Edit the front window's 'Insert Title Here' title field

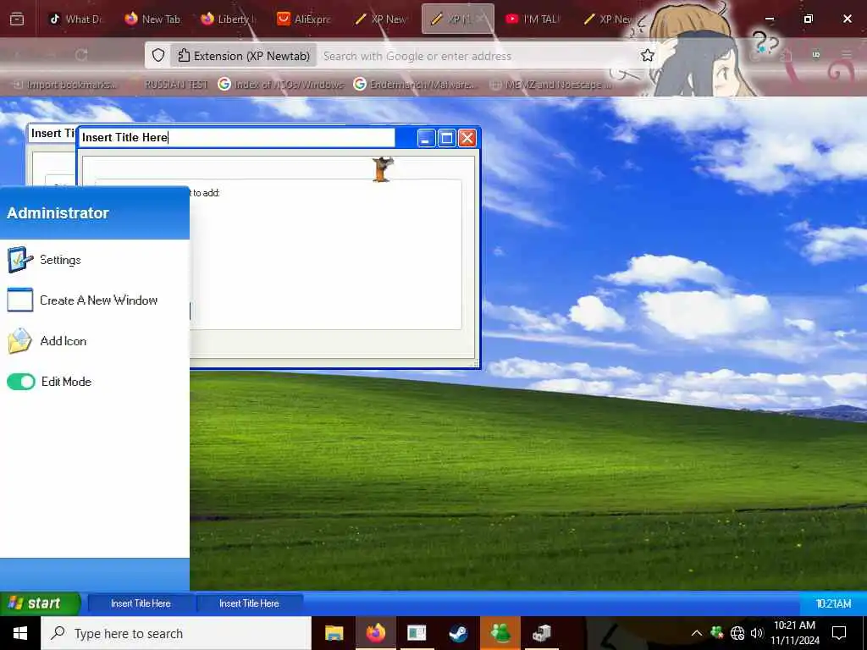(237, 138)
